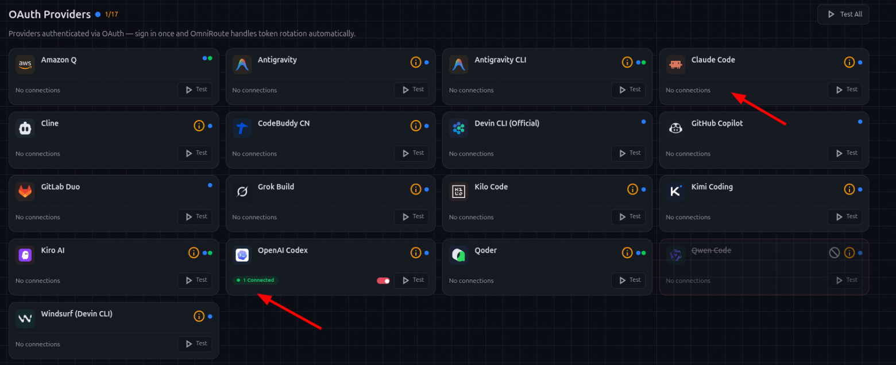The height and width of the screenshot is (365, 896).
Task: Open the Qoder provider card title
Action: (486, 250)
